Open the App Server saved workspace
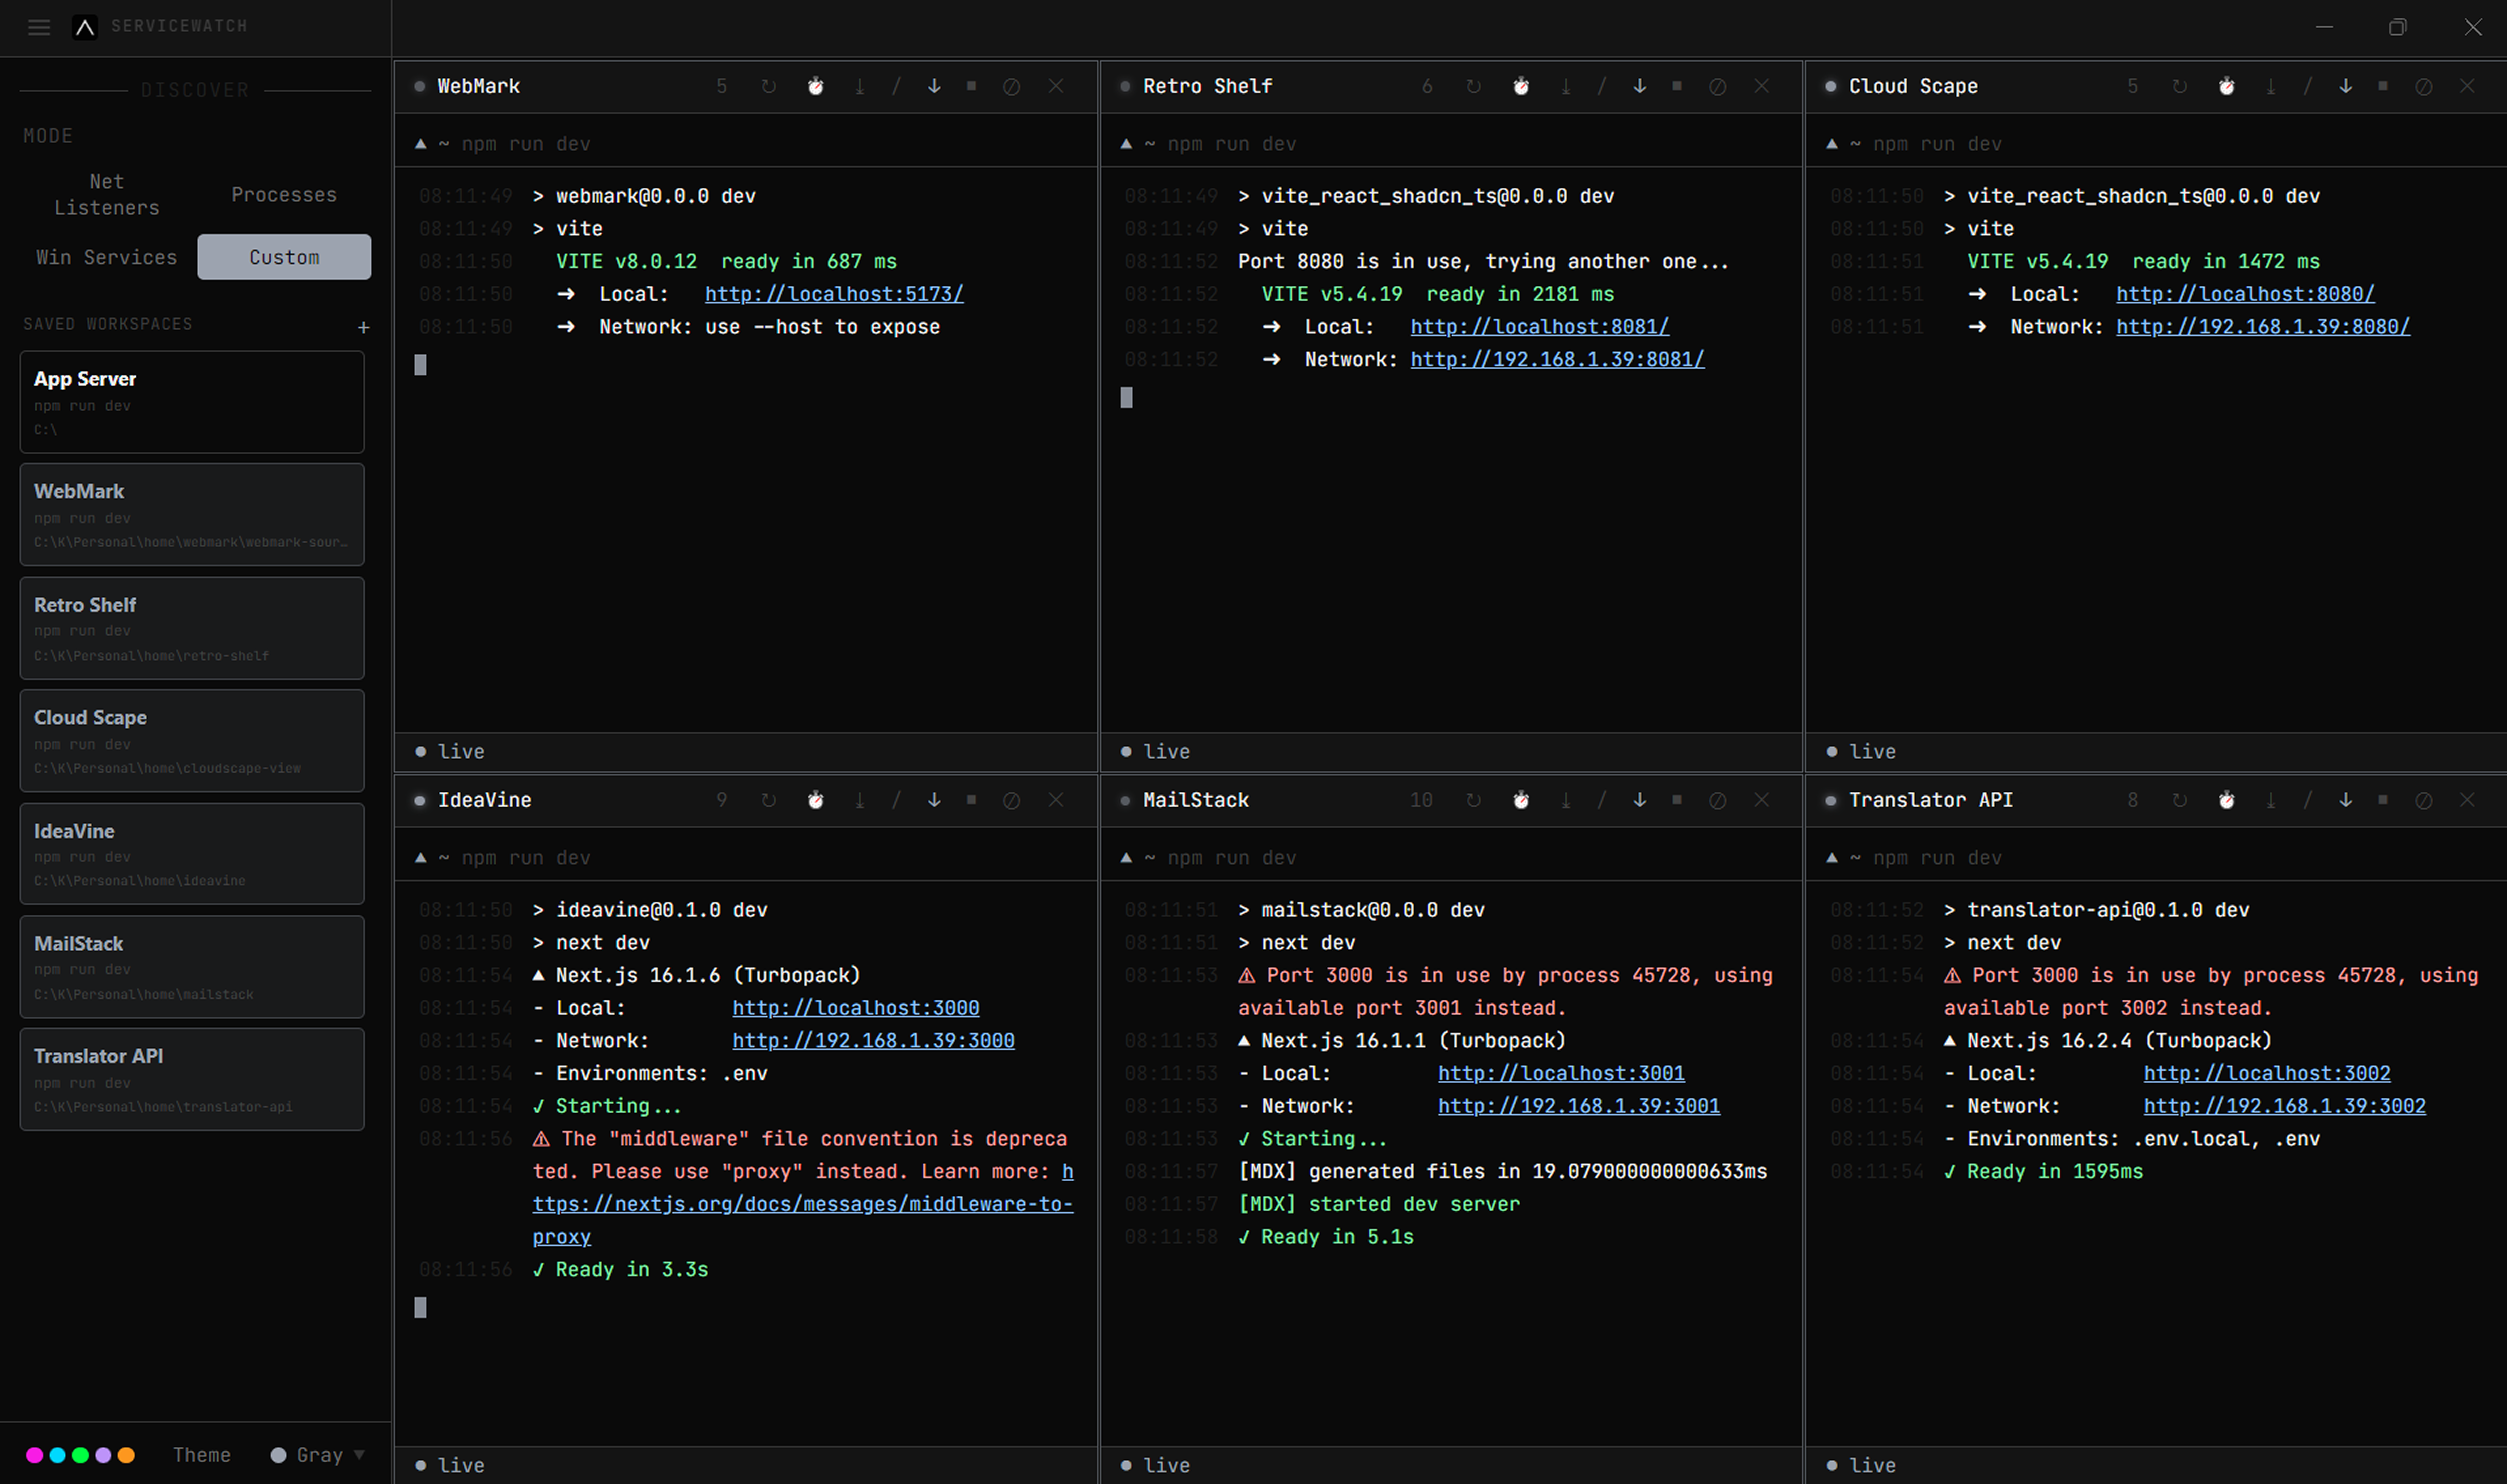This screenshot has width=2507, height=1484. tap(192, 402)
